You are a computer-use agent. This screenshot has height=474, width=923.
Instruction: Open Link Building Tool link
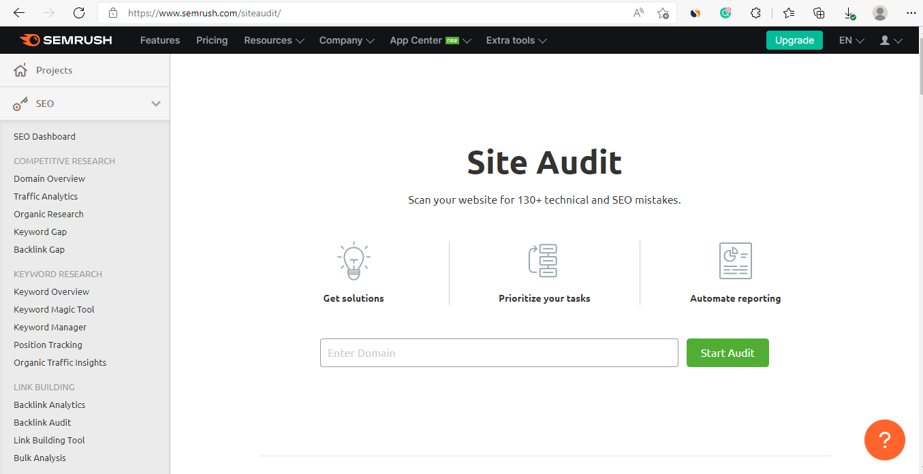(49, 440)
